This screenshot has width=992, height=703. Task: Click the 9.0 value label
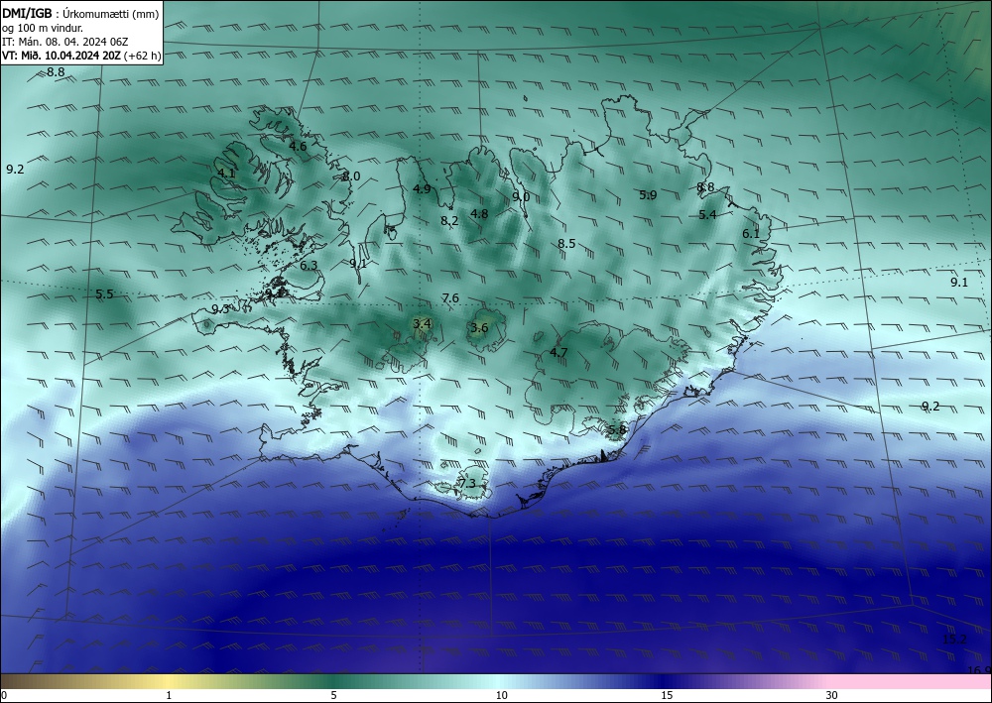(x=521, y=196)
